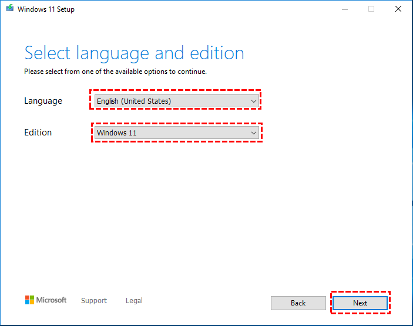Click the Microsoft wordmark text
The image size is (413, 326).
52,300
